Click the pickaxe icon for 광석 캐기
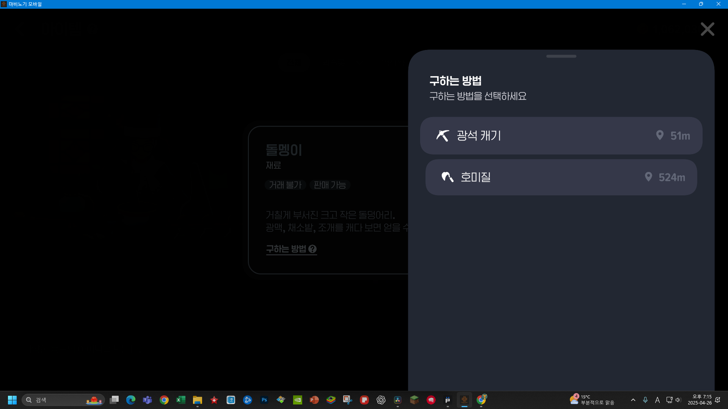The width and height of the screenshot is (728, 409). (x=442, y=136)
